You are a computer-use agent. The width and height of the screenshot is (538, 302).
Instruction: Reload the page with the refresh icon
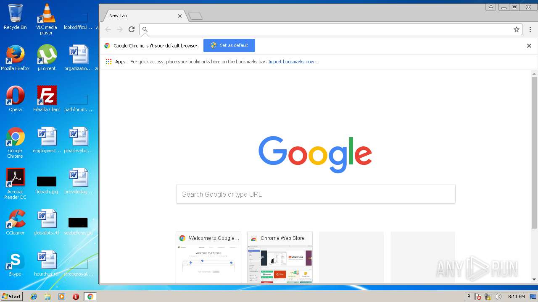[x=132, y=29]
